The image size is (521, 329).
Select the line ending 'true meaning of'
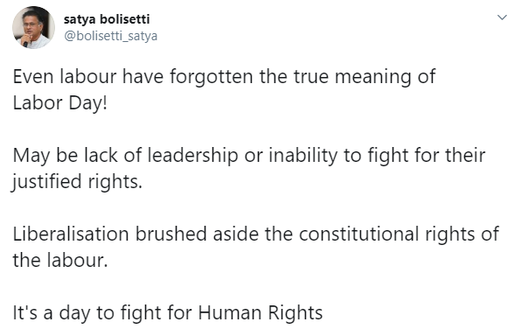(224, 77)
